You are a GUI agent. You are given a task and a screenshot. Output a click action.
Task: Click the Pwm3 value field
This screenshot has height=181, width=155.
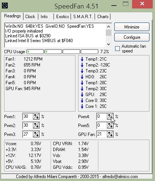tap(28, 134)
